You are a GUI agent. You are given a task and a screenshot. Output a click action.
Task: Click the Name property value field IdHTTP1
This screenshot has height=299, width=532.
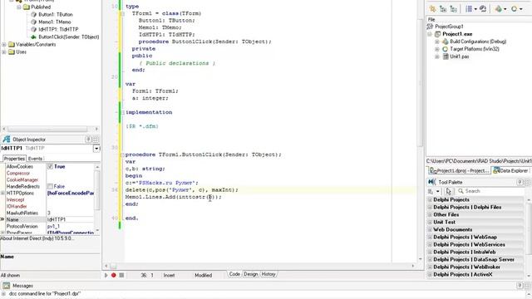click(x=70, y=219)
